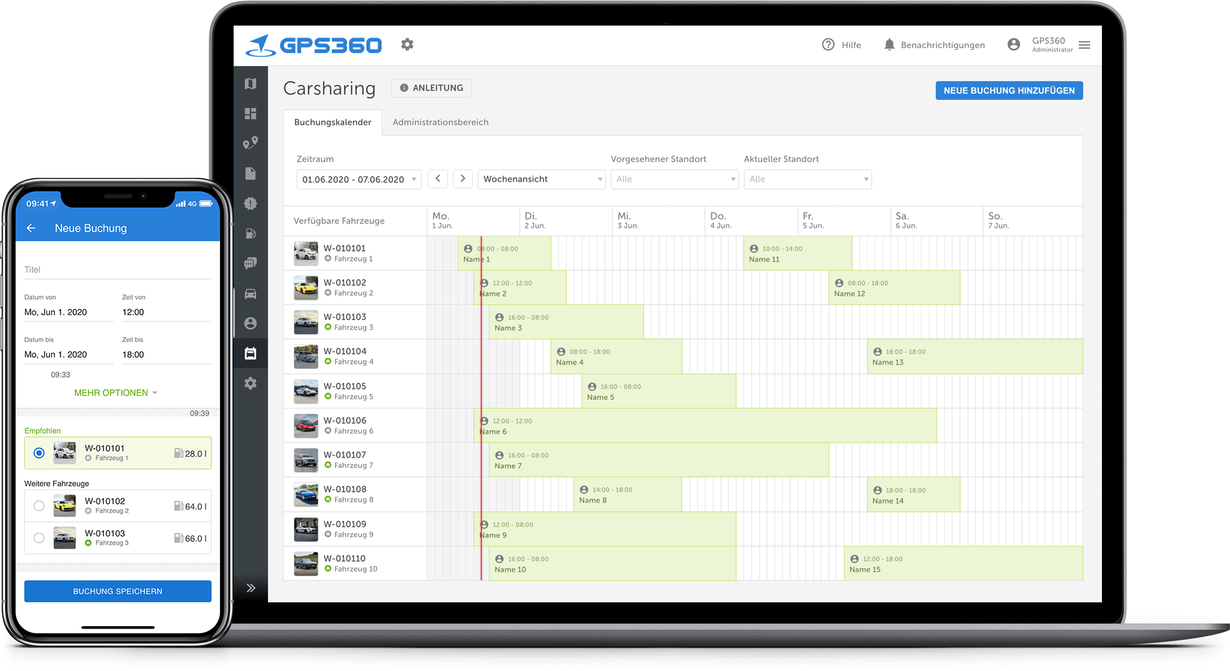Open the Zeit bis 18:00 field
Viewport: 1230px width, 671px height.
click(x=166, y=355)
